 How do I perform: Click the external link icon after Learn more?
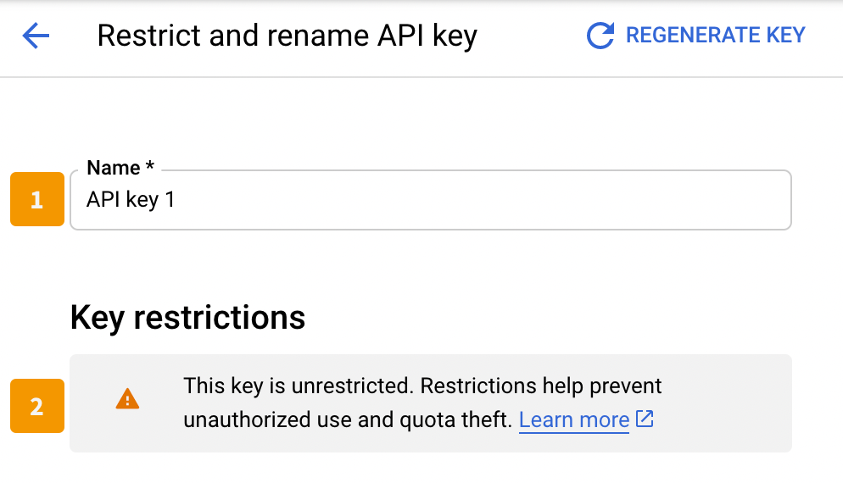tap(645, 419)
